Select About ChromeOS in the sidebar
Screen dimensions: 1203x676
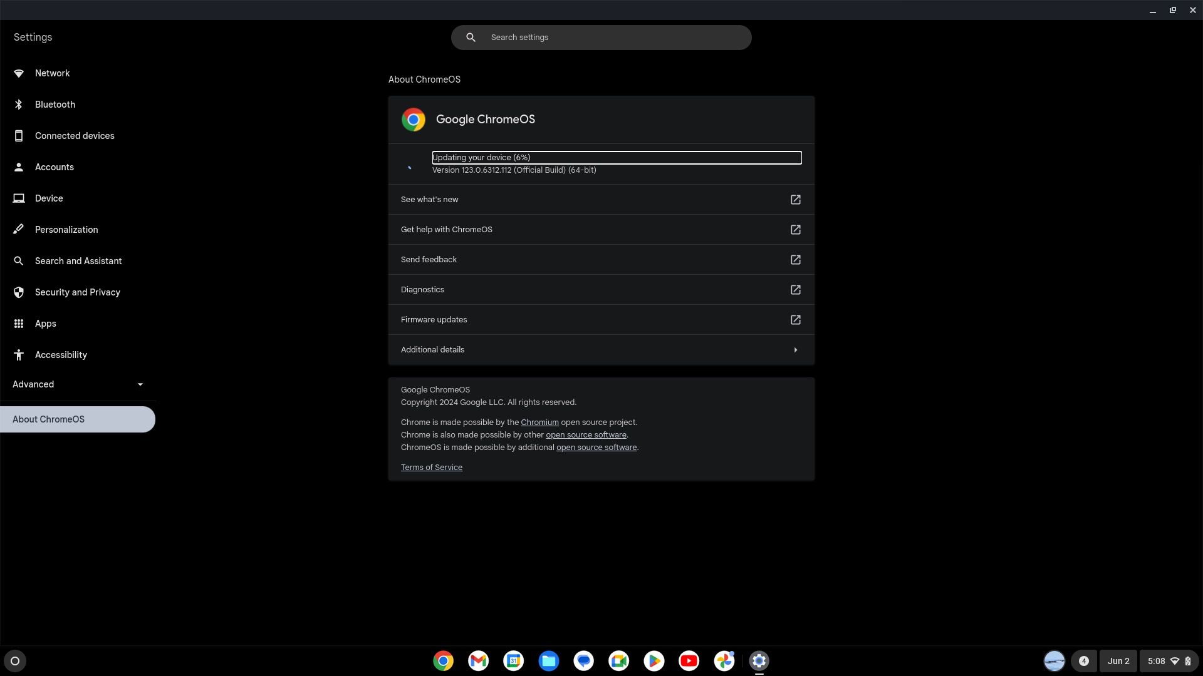click(x=78, y=419)
